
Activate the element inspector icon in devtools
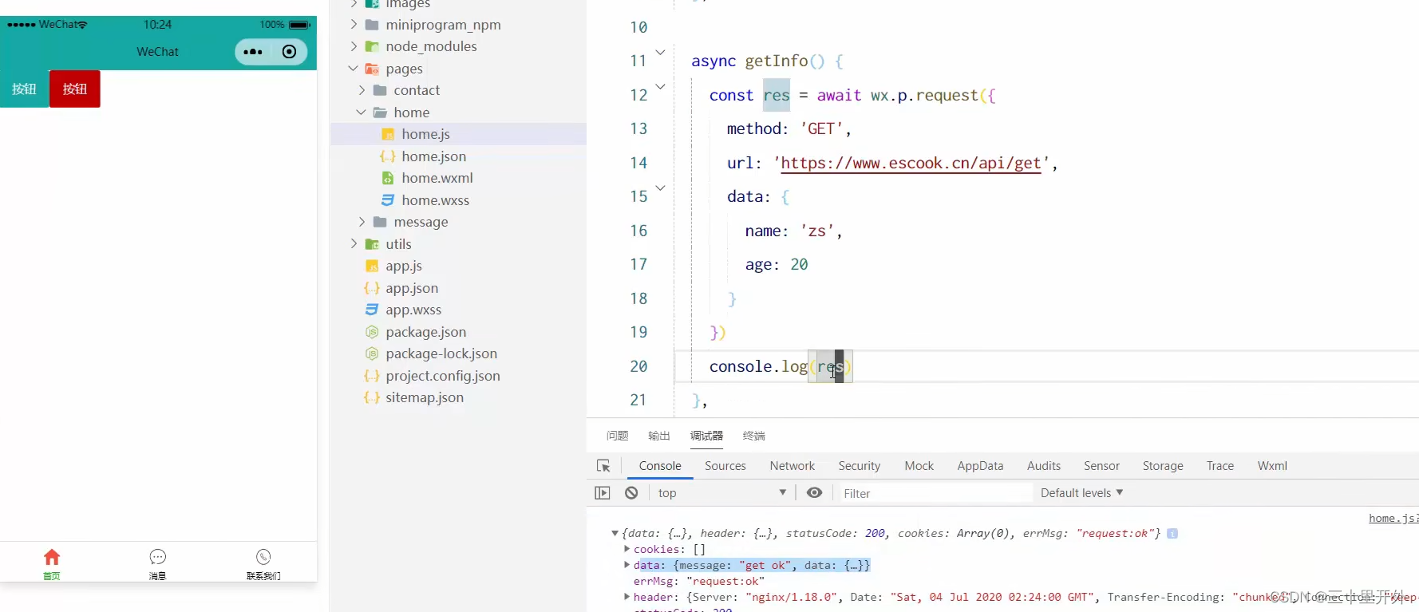pyautogui.click(x=603, y=466)
